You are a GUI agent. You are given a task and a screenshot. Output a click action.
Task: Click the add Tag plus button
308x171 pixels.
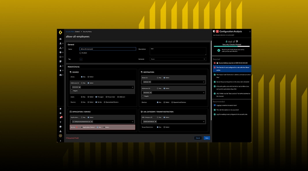tap(81, 59)
